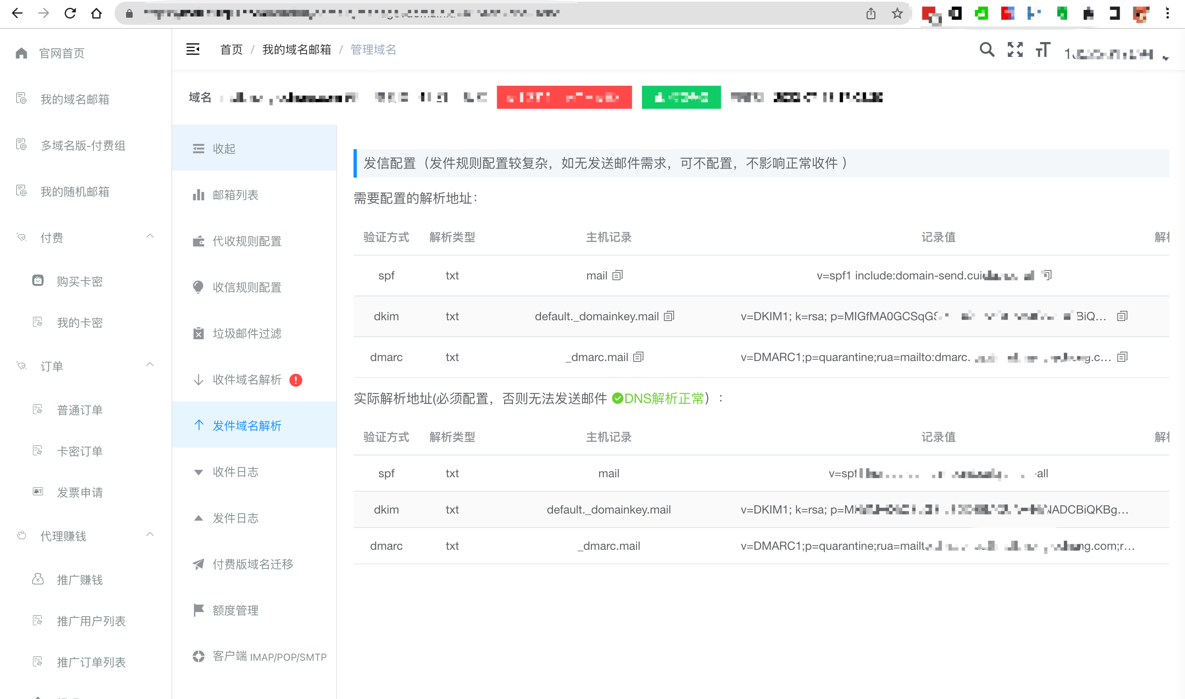Copy the DMARC record value
Viewport: 1185px width, 699px height.
tap(1122, 357)
